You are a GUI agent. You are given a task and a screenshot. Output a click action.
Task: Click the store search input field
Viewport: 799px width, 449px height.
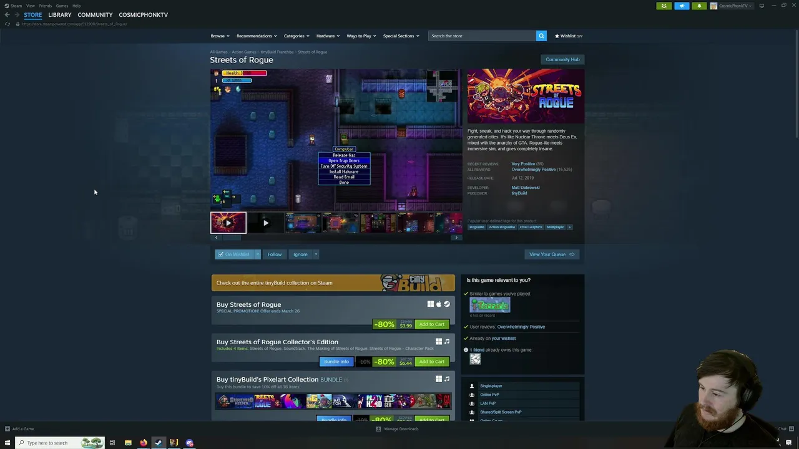(482, 36)
